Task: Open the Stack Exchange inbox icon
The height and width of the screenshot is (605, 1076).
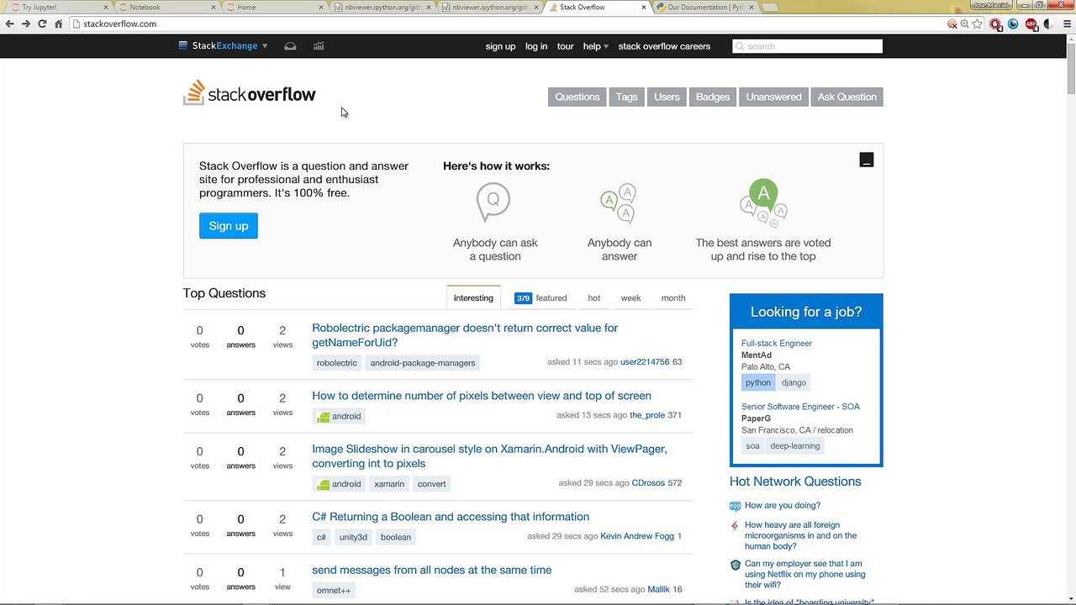Action: (x=290, y=46)
